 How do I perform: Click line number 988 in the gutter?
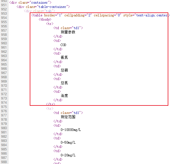[4, 162]
